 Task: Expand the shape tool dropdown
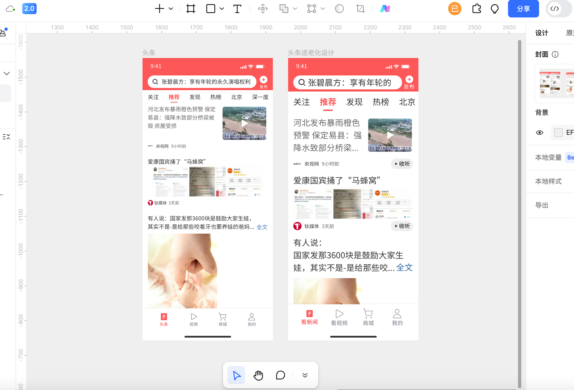tap(222, 9)
